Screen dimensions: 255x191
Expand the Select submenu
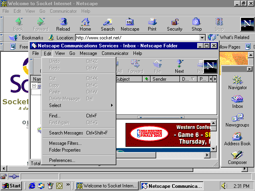[78, 105]
